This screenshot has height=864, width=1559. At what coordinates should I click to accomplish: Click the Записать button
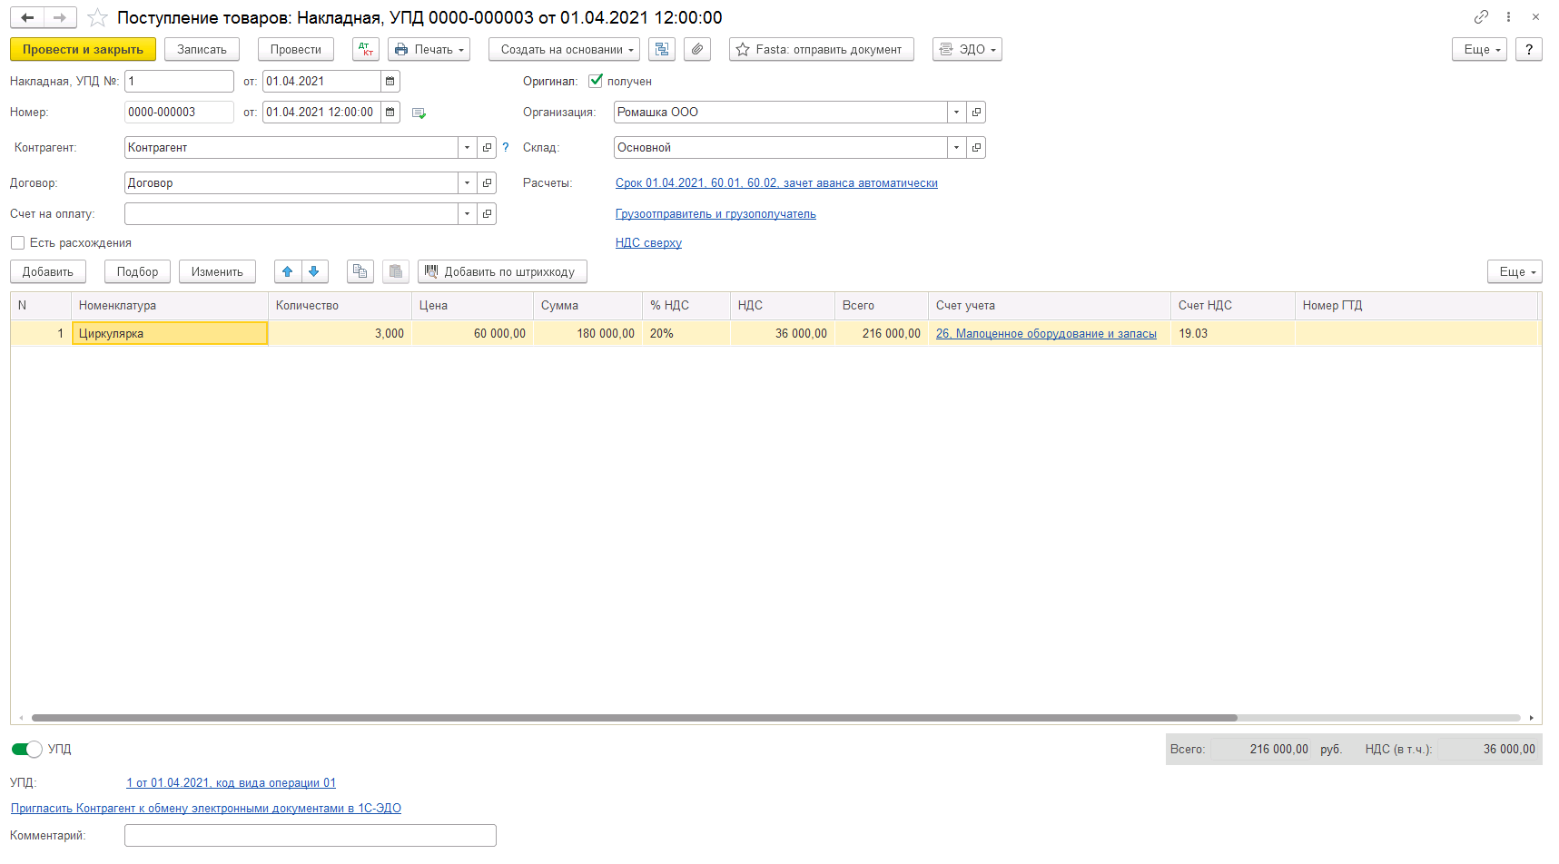(202, 49)
